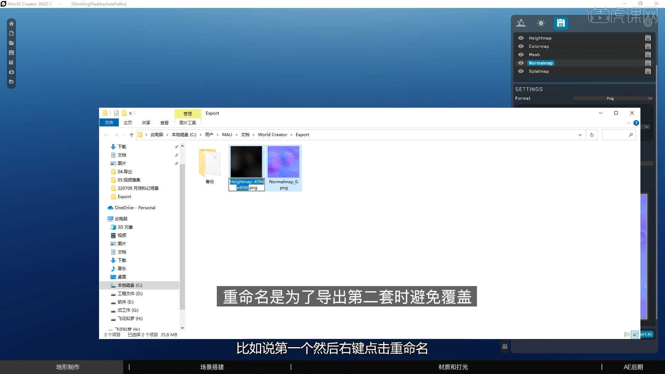Viewport: 665px width, 374px height.
Task: Switch to the sun lighting tab icon
Action: [x=541, y=23]
